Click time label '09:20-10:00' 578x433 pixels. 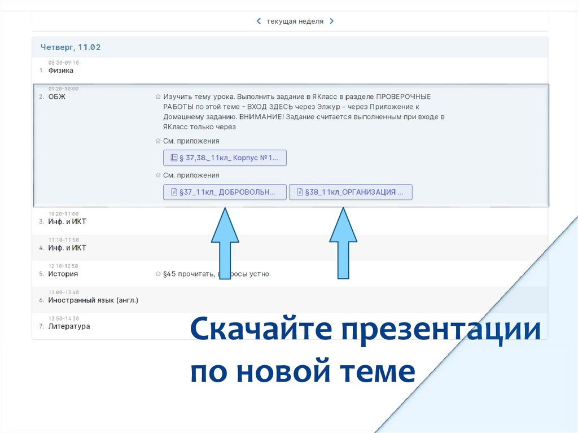pyautogui.click(x=64, y=89)
